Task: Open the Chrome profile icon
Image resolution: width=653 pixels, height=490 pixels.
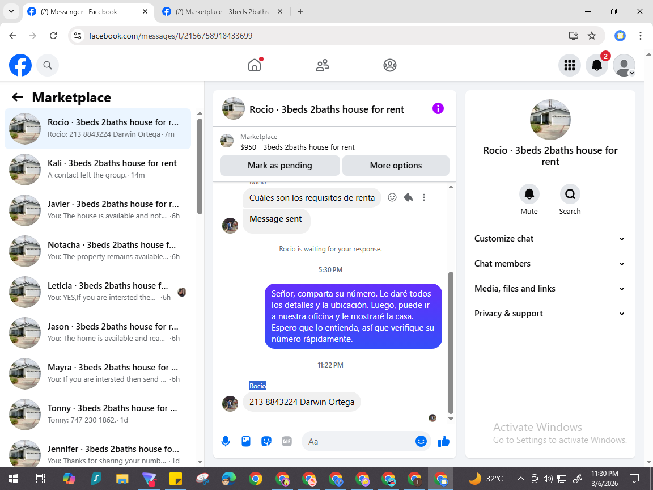Action: pos(620,36)
